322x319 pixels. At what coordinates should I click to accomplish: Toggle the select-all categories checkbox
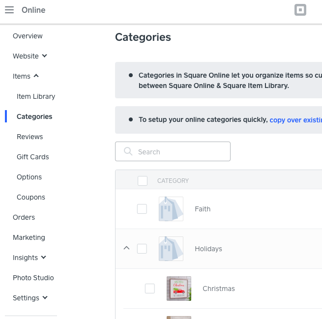143,181
